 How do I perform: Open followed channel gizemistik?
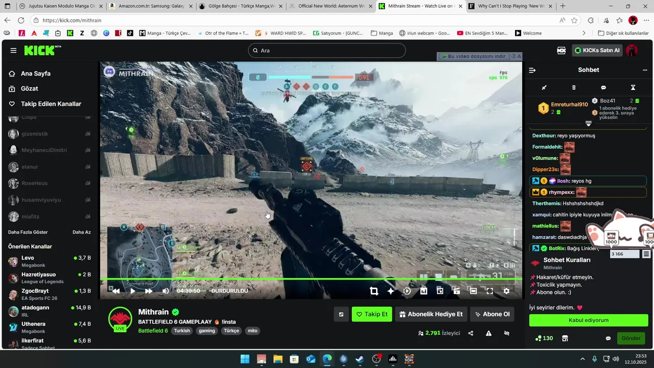coord(49,134)
